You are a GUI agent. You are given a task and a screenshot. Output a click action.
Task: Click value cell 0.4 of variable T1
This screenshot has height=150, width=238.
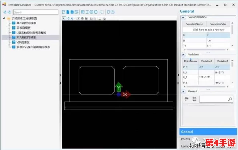pyautogui.click(x=218, y=46)
